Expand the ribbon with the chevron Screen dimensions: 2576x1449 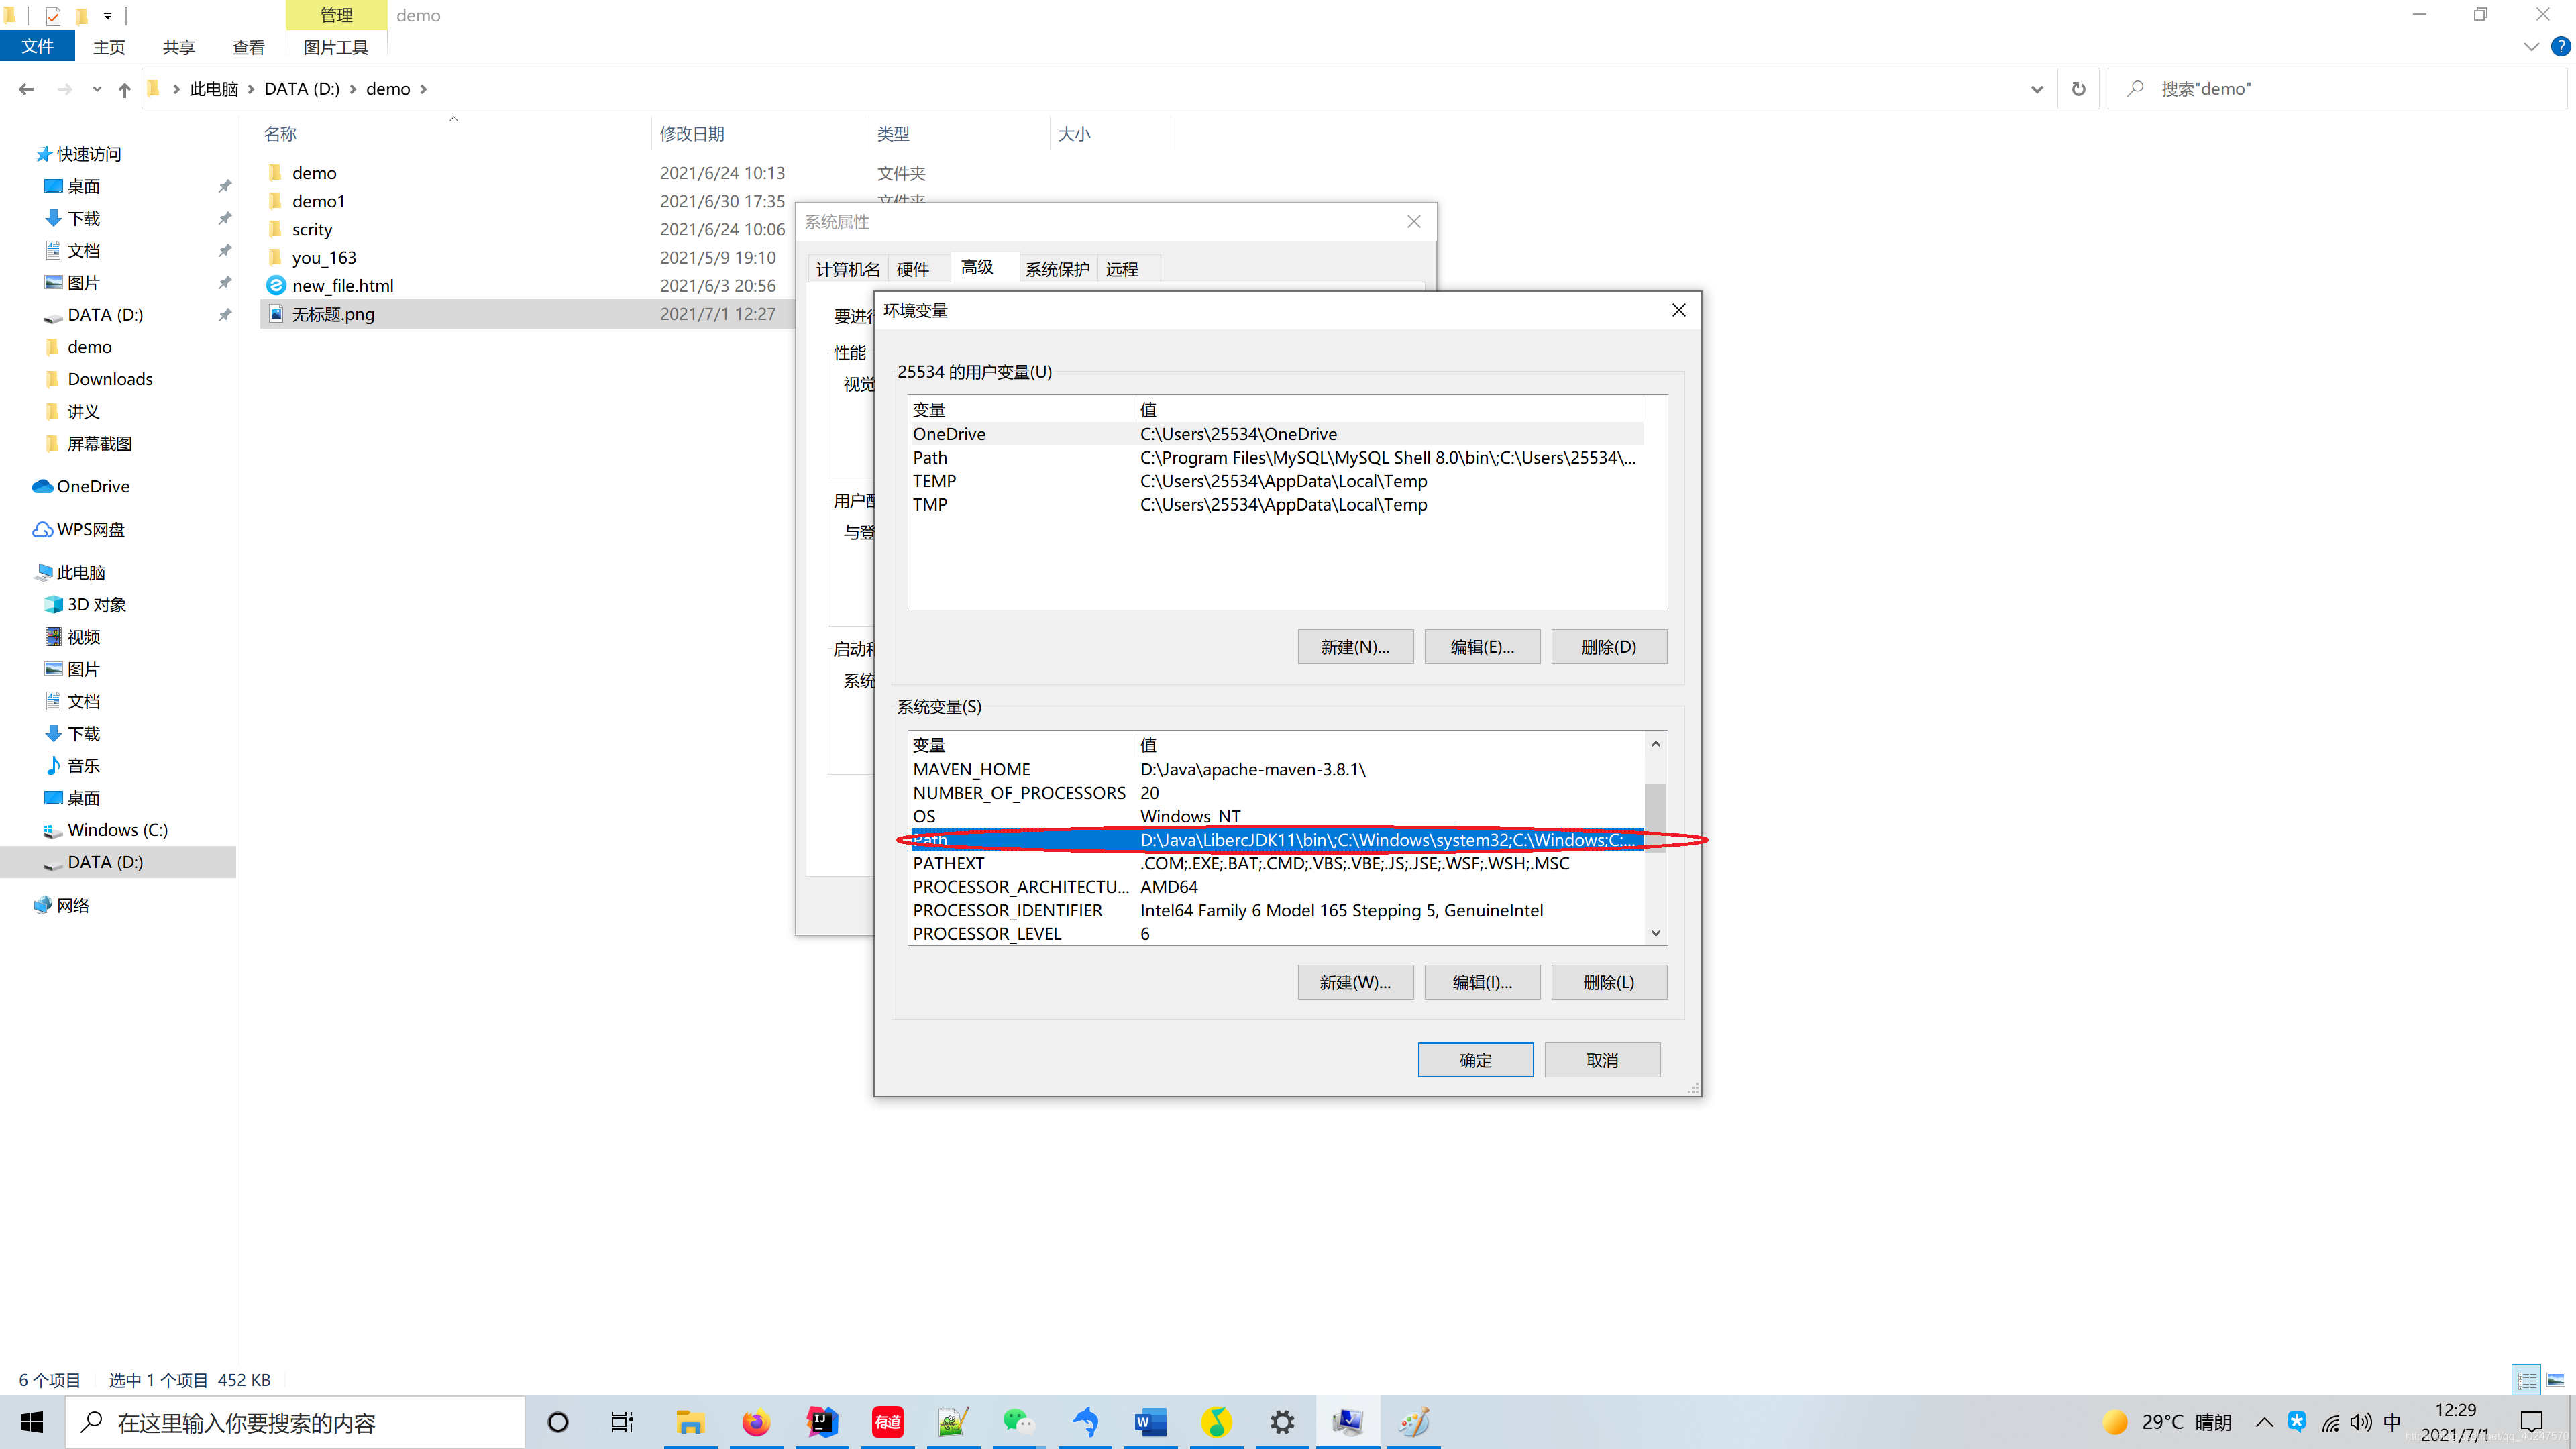coord(2531,46)
